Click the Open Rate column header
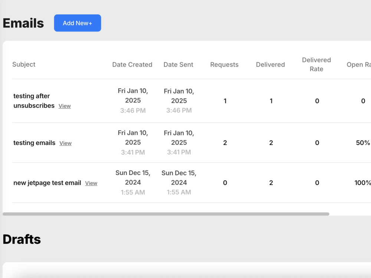 pyautogui.click(x=359, y=64)
